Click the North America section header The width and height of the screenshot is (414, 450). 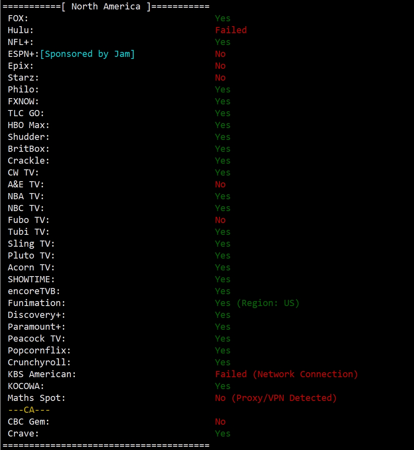[x=106, y=6]
